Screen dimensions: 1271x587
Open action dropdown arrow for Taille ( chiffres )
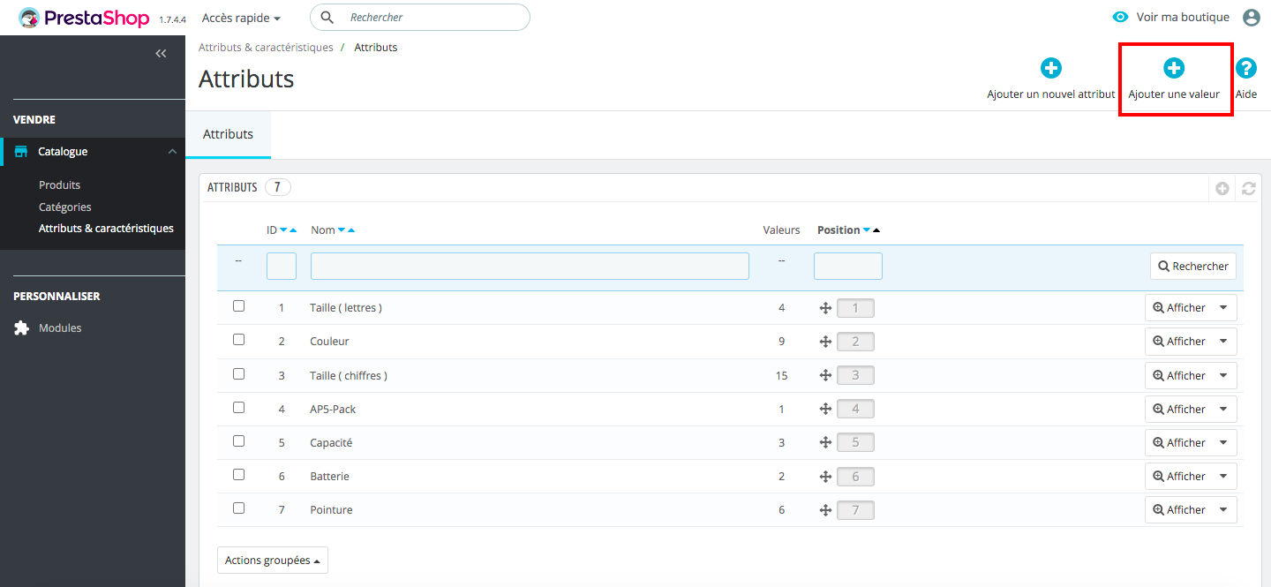[1223, 375]
